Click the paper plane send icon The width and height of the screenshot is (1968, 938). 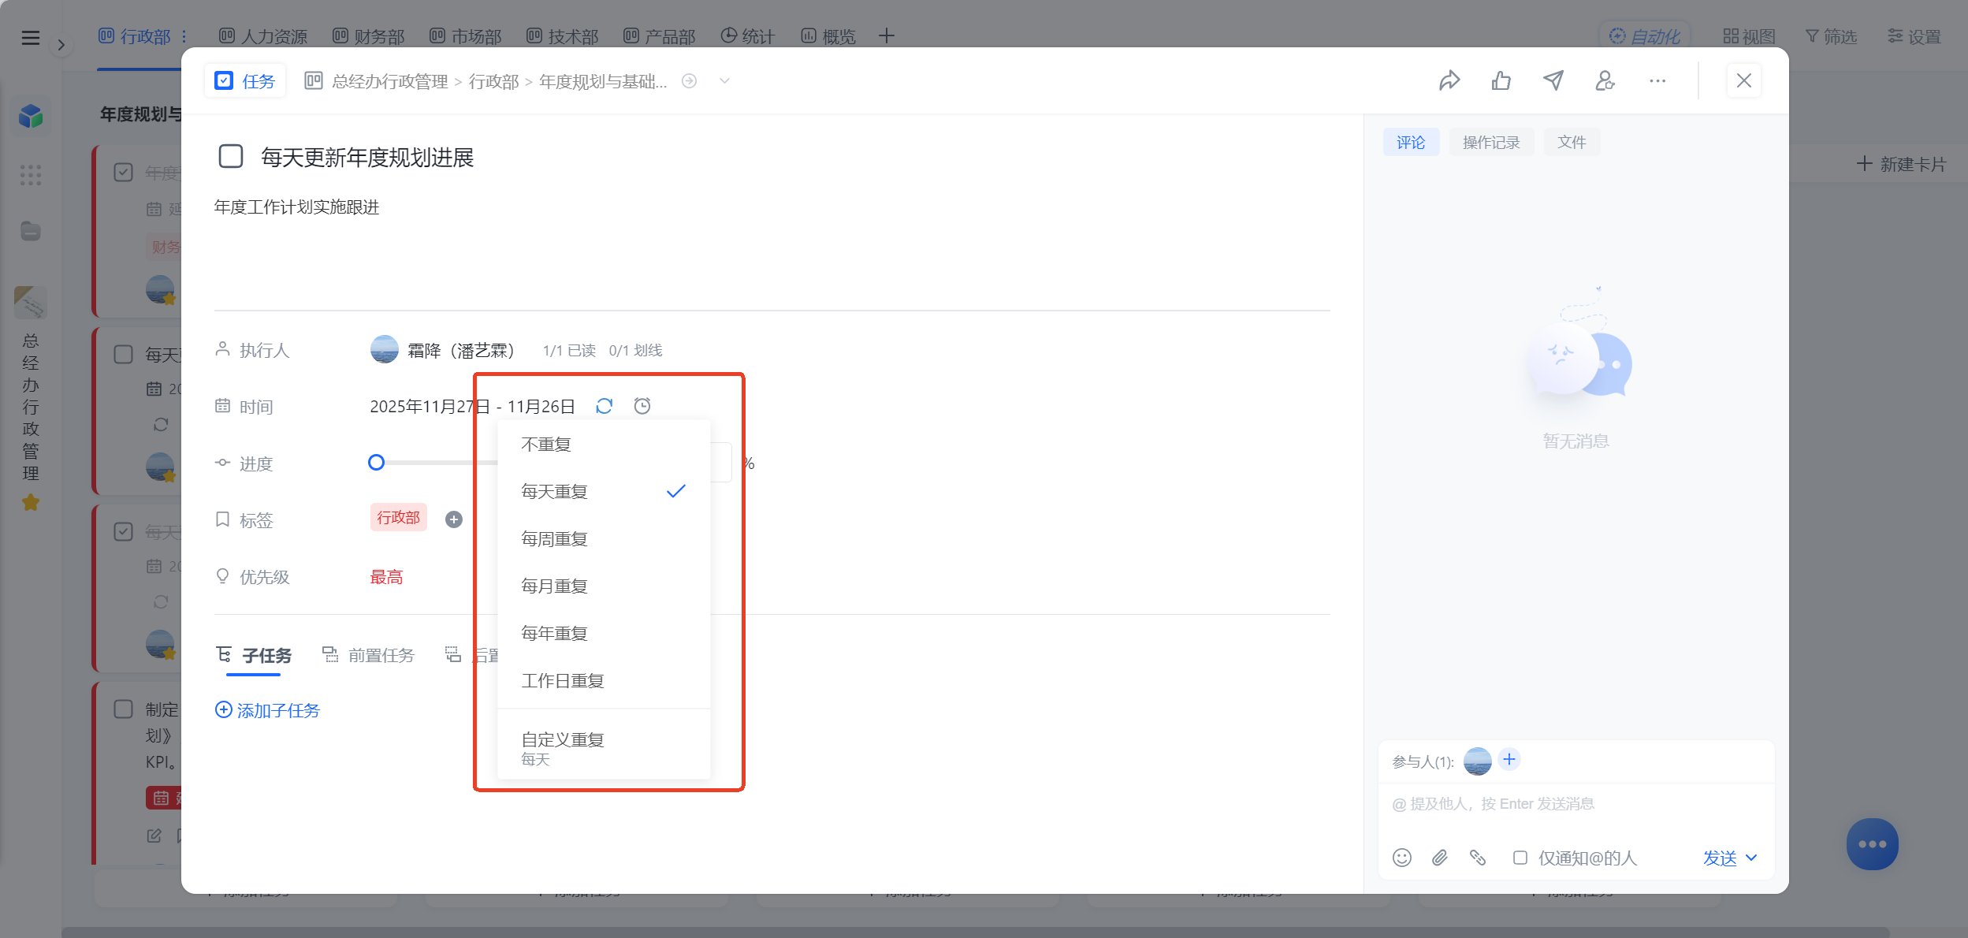(1553, 80)
